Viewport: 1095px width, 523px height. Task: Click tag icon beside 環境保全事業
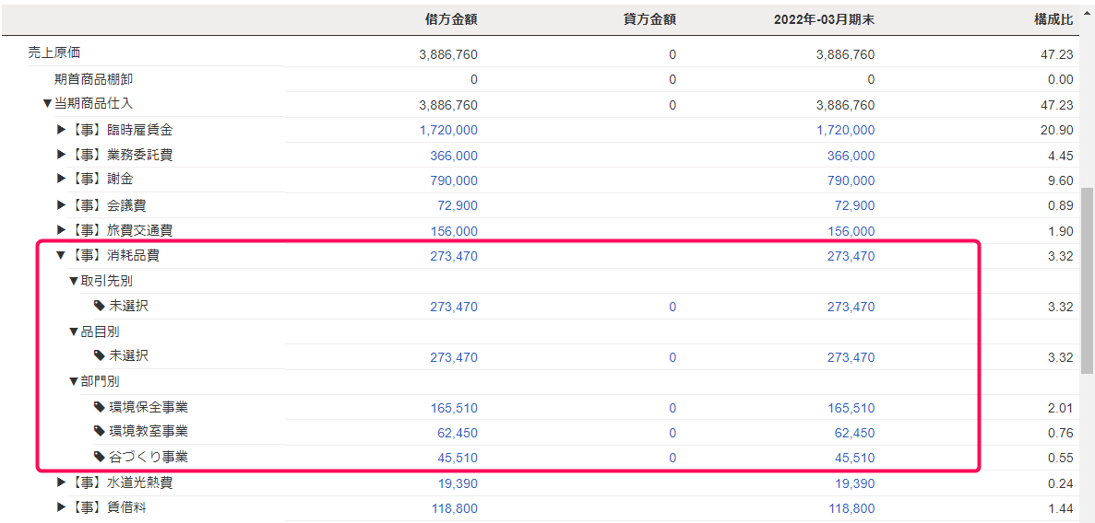coord(100,407)
